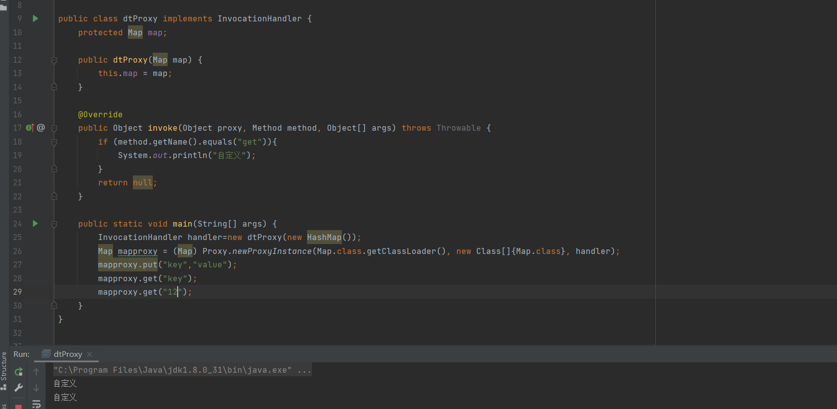The height and width of the screenshot is (409, 837).
Task: Run class dtProxy from line 9 gutter
Action: (x=35, y=18)
